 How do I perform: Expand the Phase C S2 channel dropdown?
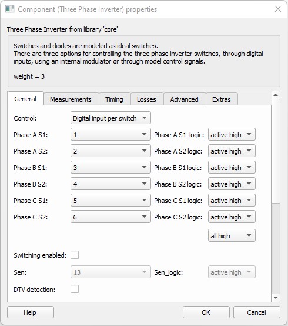(110, 217)
